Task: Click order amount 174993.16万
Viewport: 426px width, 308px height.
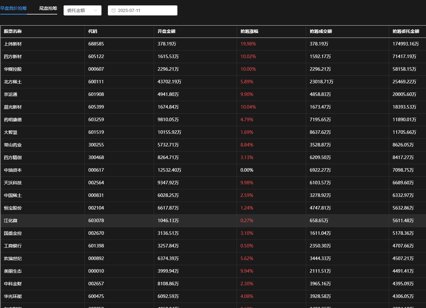Action: [x=406, y=44]
